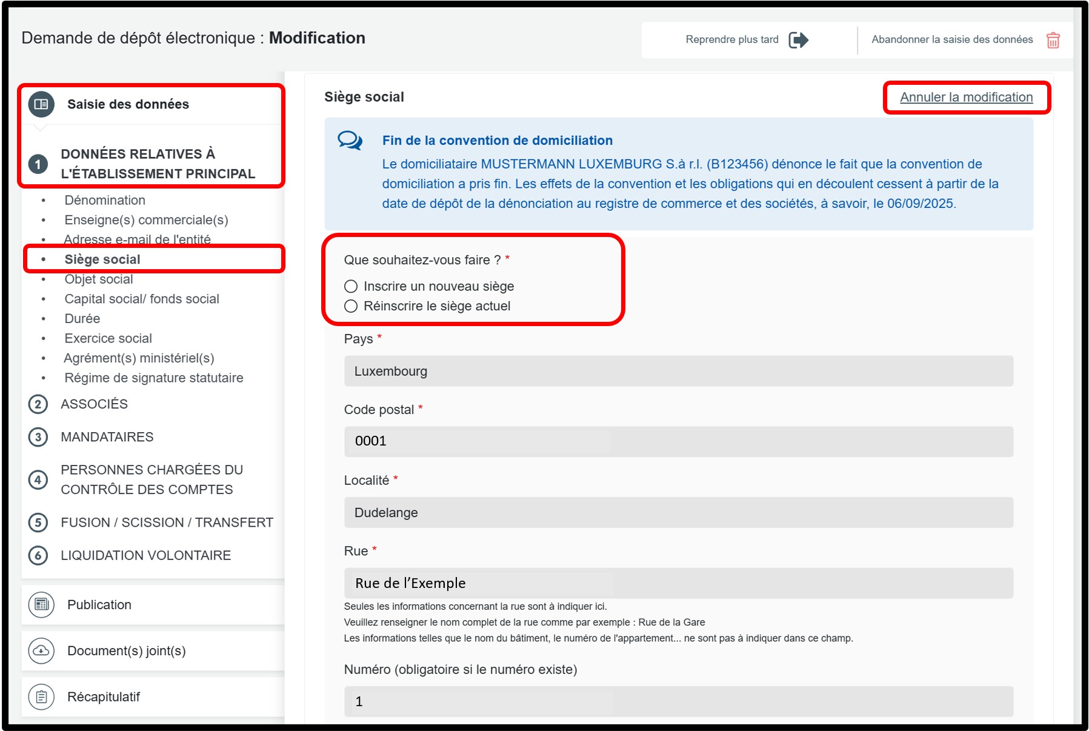Viewport: 1089px width, 731px height.
Task: Go to Capital social/ fonds social
Action: coord(142,299)
